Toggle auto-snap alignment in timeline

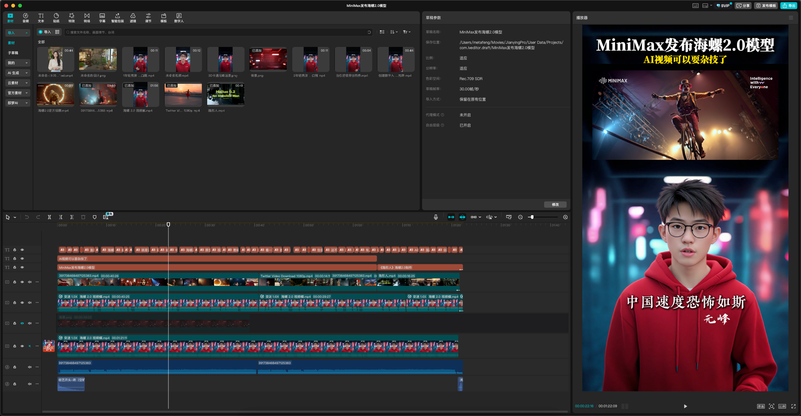point(462,217)
